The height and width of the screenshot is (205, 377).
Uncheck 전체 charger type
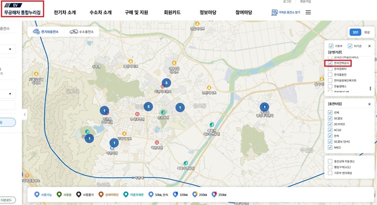coord(330,112)
